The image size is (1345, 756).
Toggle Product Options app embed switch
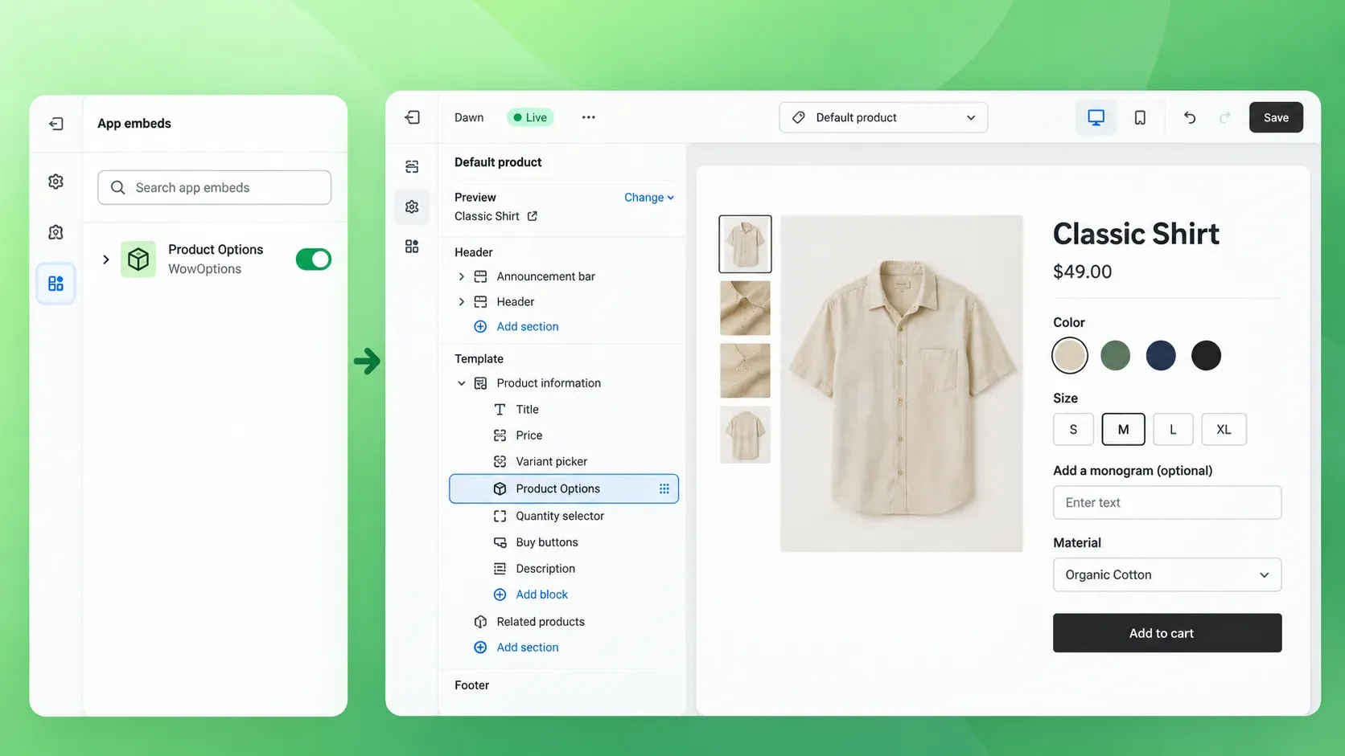tap(314, 259)
